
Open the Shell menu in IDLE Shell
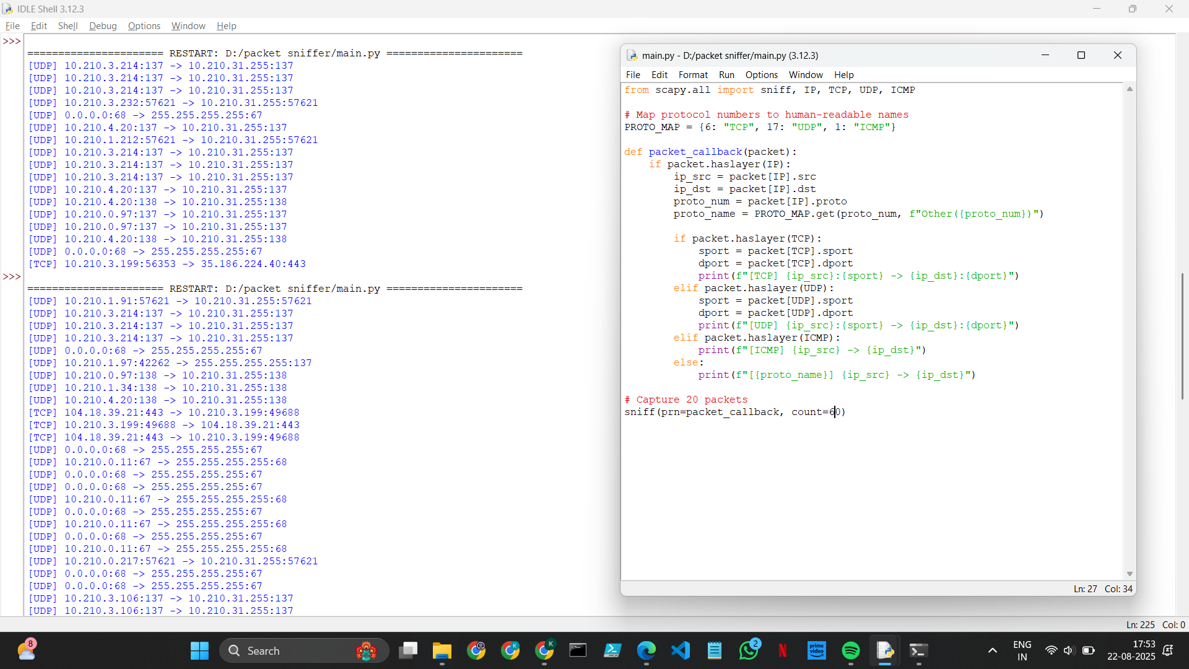point(68,26)
